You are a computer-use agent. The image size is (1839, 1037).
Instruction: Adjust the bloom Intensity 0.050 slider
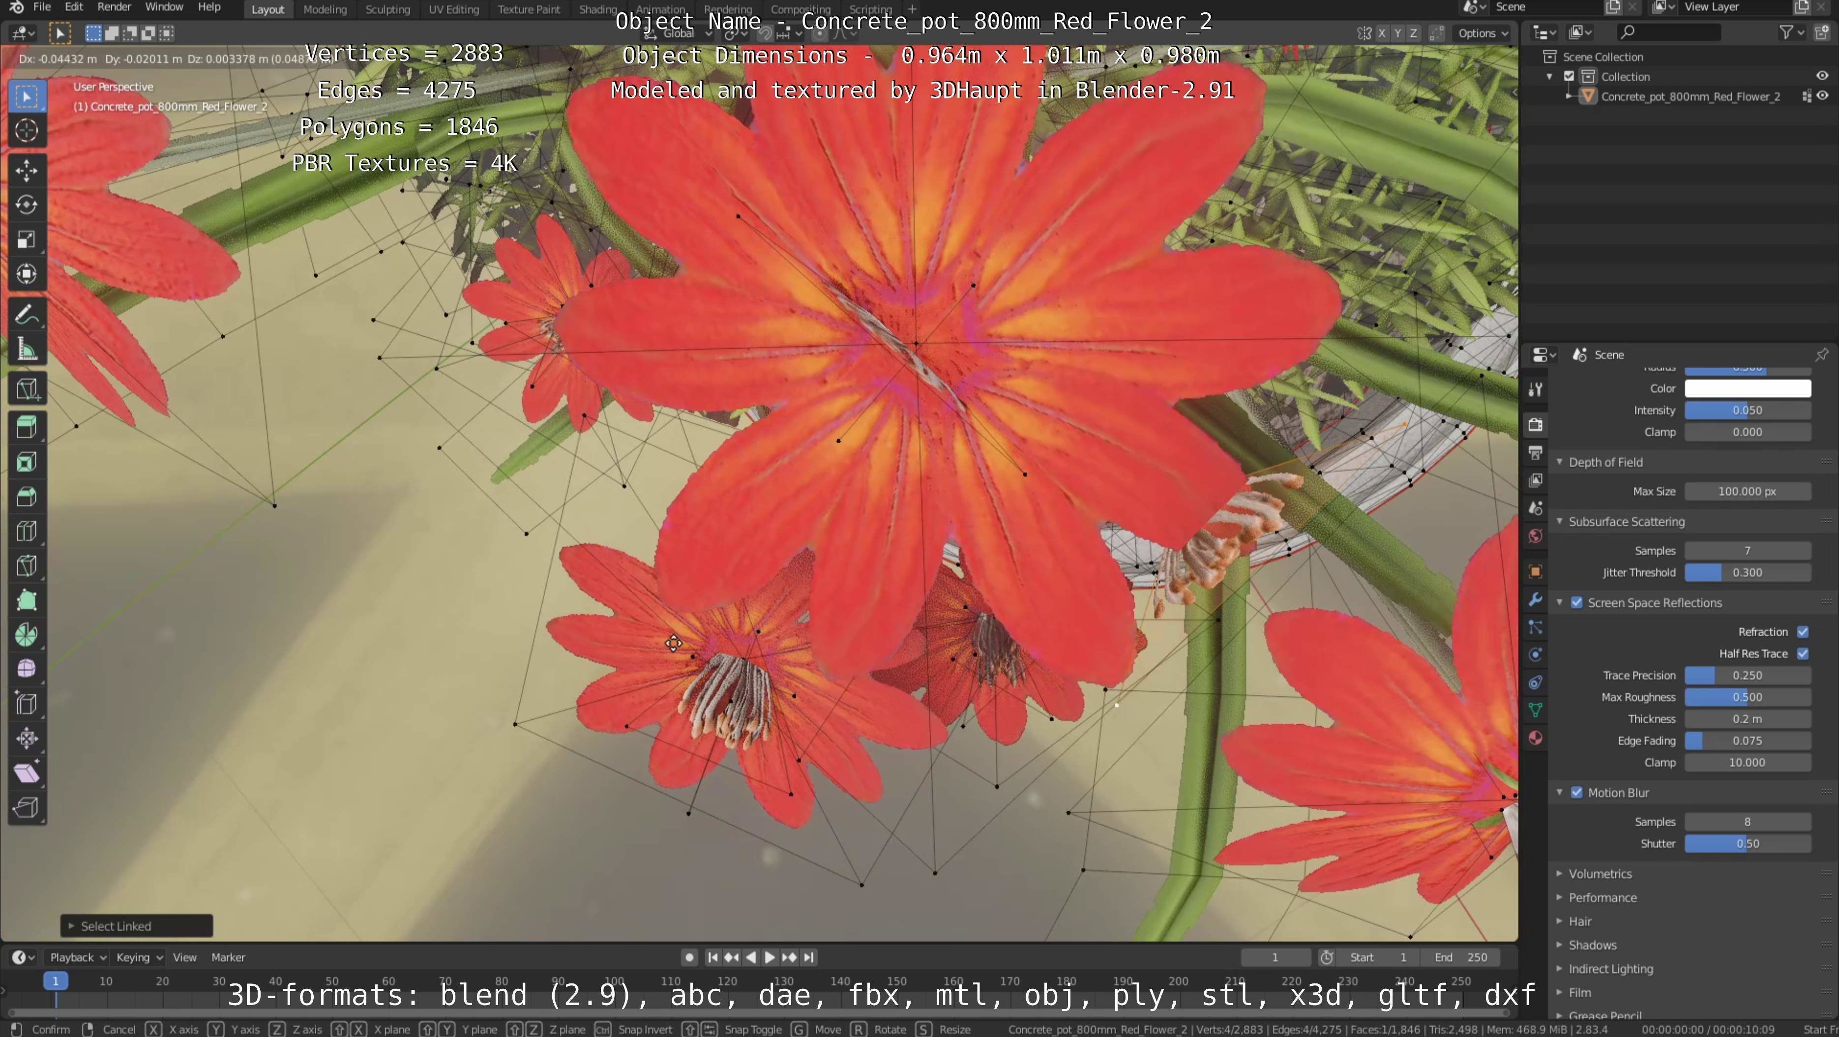(x=1747, y=411)
